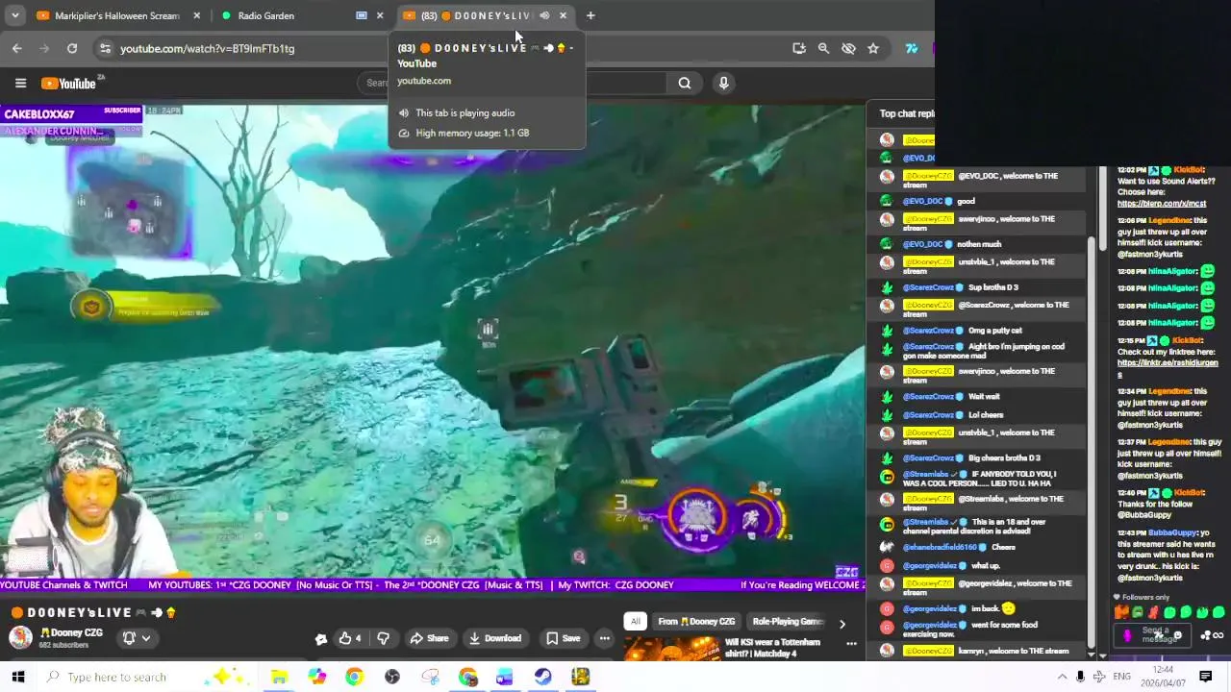Viewport: 1231px width, 692px height.
Task: Save the video to playlist
Action: 563,638
